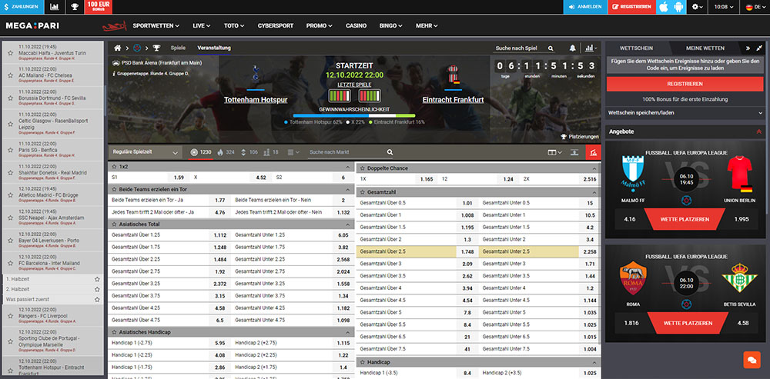Go to the home icon in breadcrumb
770x379 pixels.
tap(117, 48)
